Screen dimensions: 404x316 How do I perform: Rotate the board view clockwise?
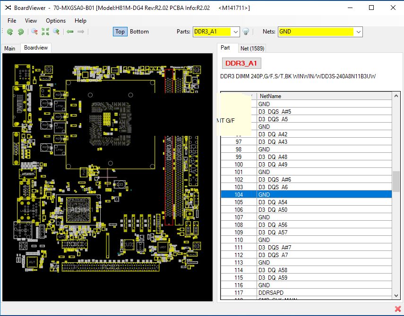pos(20,32)
